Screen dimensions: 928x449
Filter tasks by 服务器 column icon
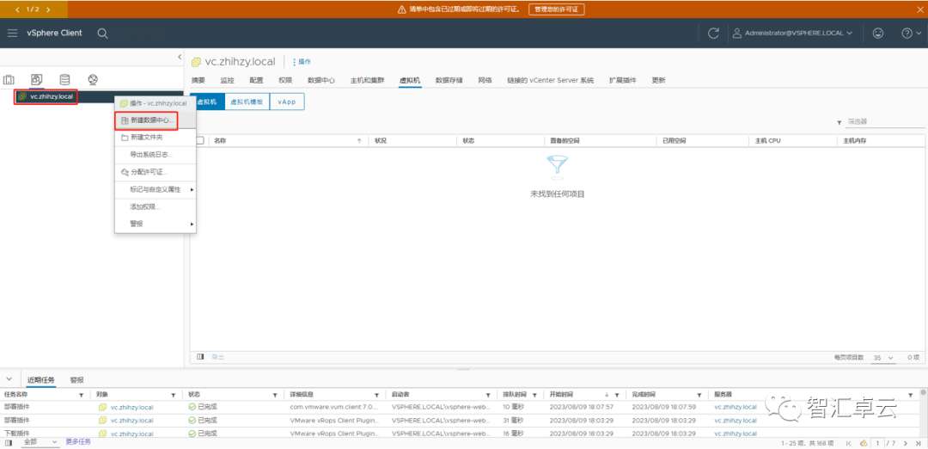coord(910,395)
